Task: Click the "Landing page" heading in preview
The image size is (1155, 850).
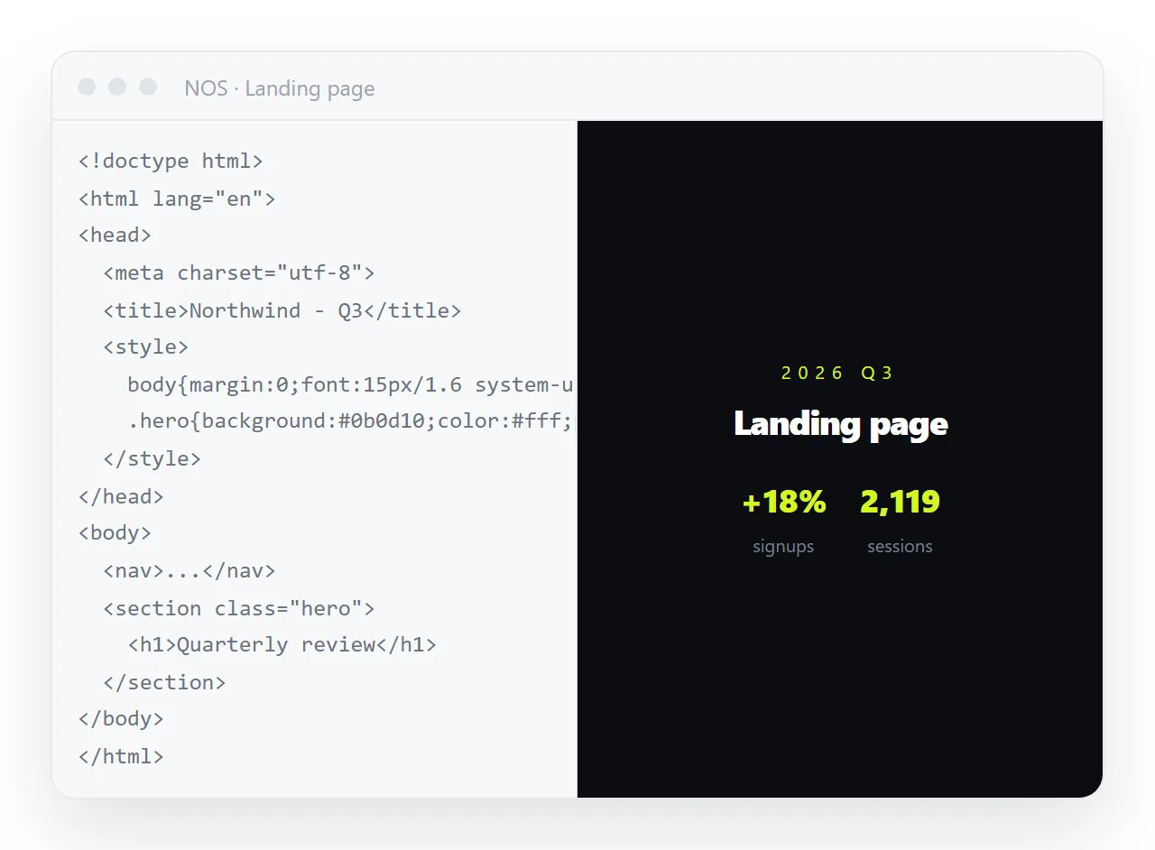Action: 841,423
